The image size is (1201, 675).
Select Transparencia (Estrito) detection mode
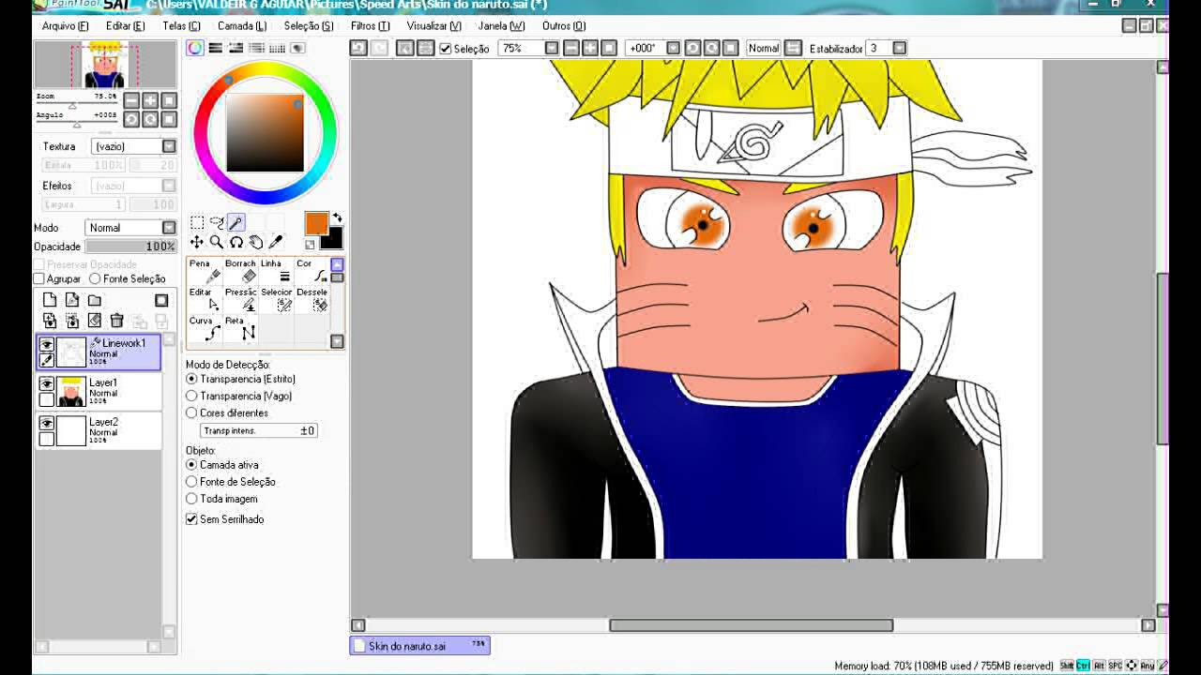coord(191,379)
